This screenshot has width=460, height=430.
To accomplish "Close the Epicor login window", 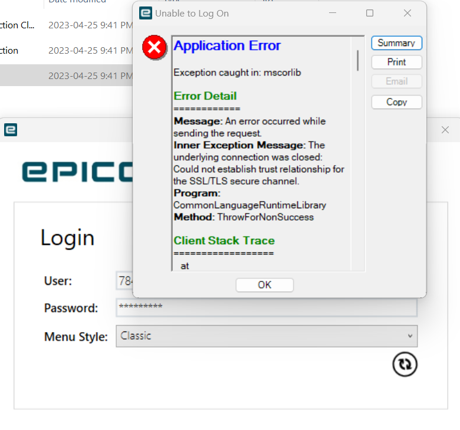I will 445,130.
